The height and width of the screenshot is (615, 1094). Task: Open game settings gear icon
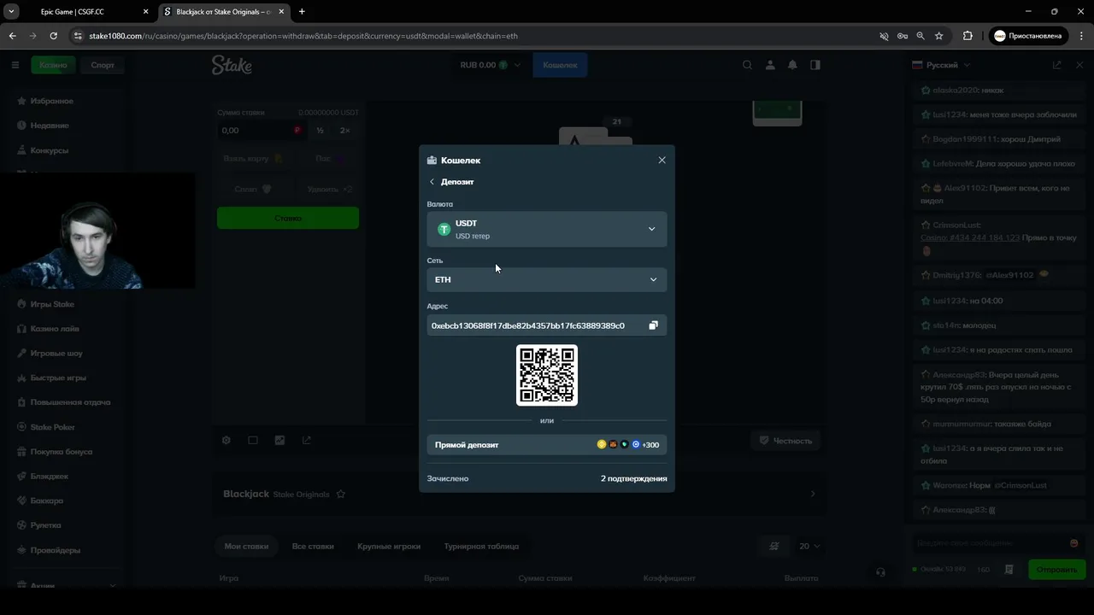click(226, 440)
